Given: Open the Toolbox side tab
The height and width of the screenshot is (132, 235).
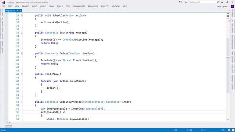Looking at the screenshot, I should pyautogui.click(x=2, y=12).
